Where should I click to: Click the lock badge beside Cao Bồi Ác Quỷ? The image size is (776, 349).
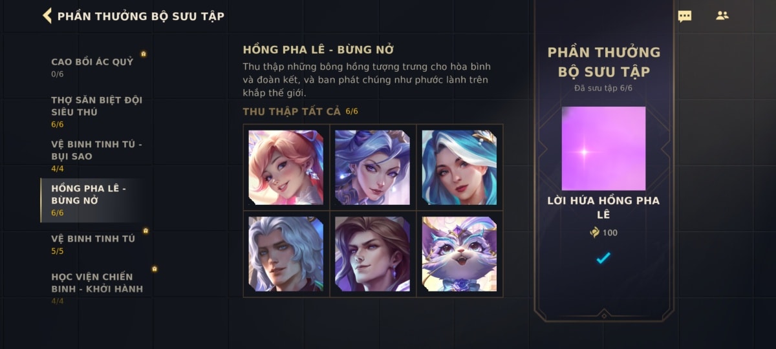[144, 54]
